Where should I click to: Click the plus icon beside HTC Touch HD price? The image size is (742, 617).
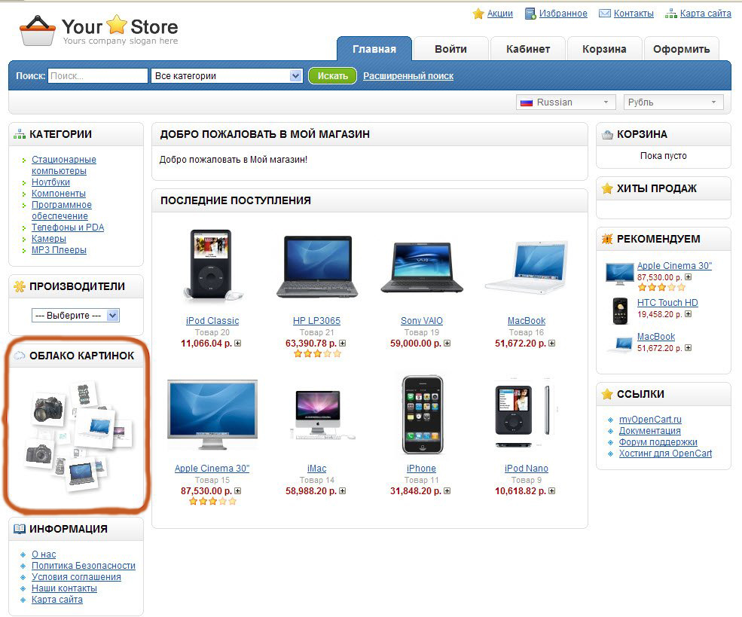coord(688,313)
